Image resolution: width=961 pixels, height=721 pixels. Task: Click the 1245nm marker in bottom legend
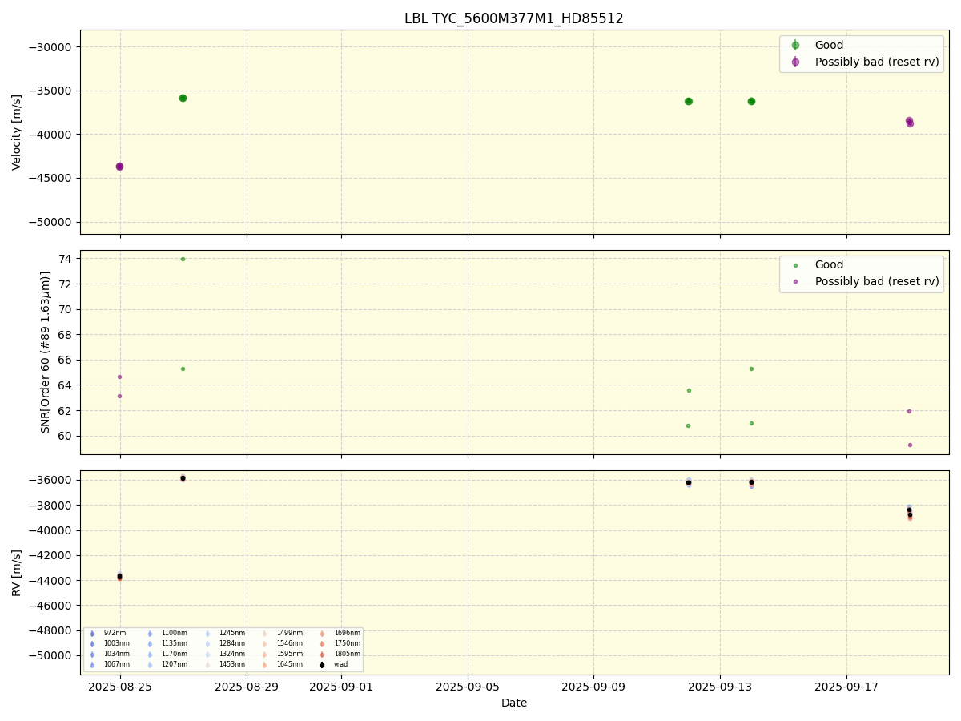[x=208, y=634]
